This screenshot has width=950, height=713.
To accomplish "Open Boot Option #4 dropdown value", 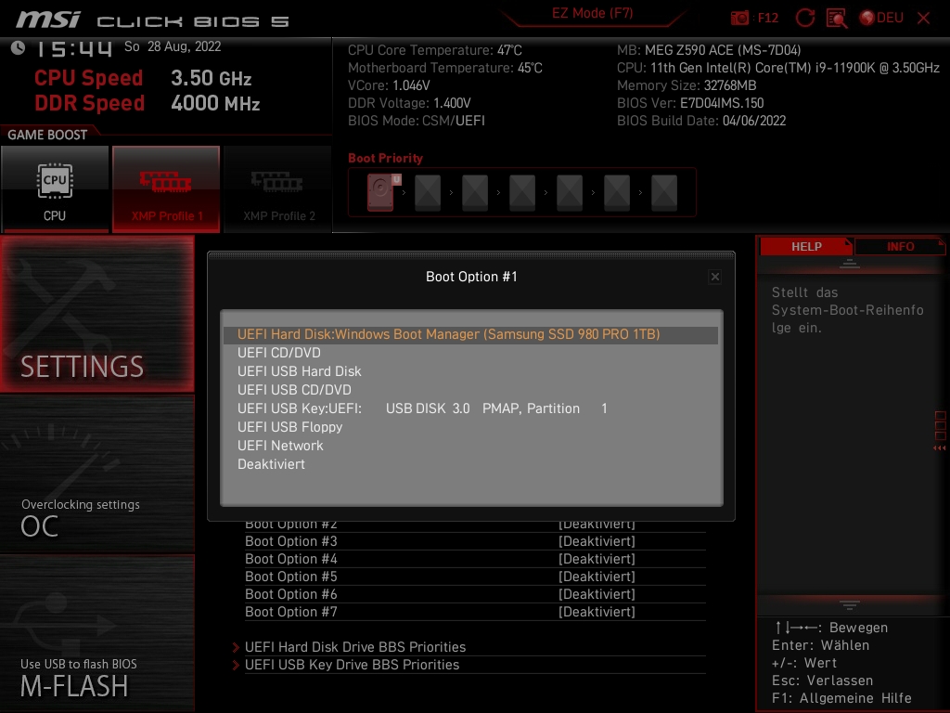I will [x=597, y=559].
